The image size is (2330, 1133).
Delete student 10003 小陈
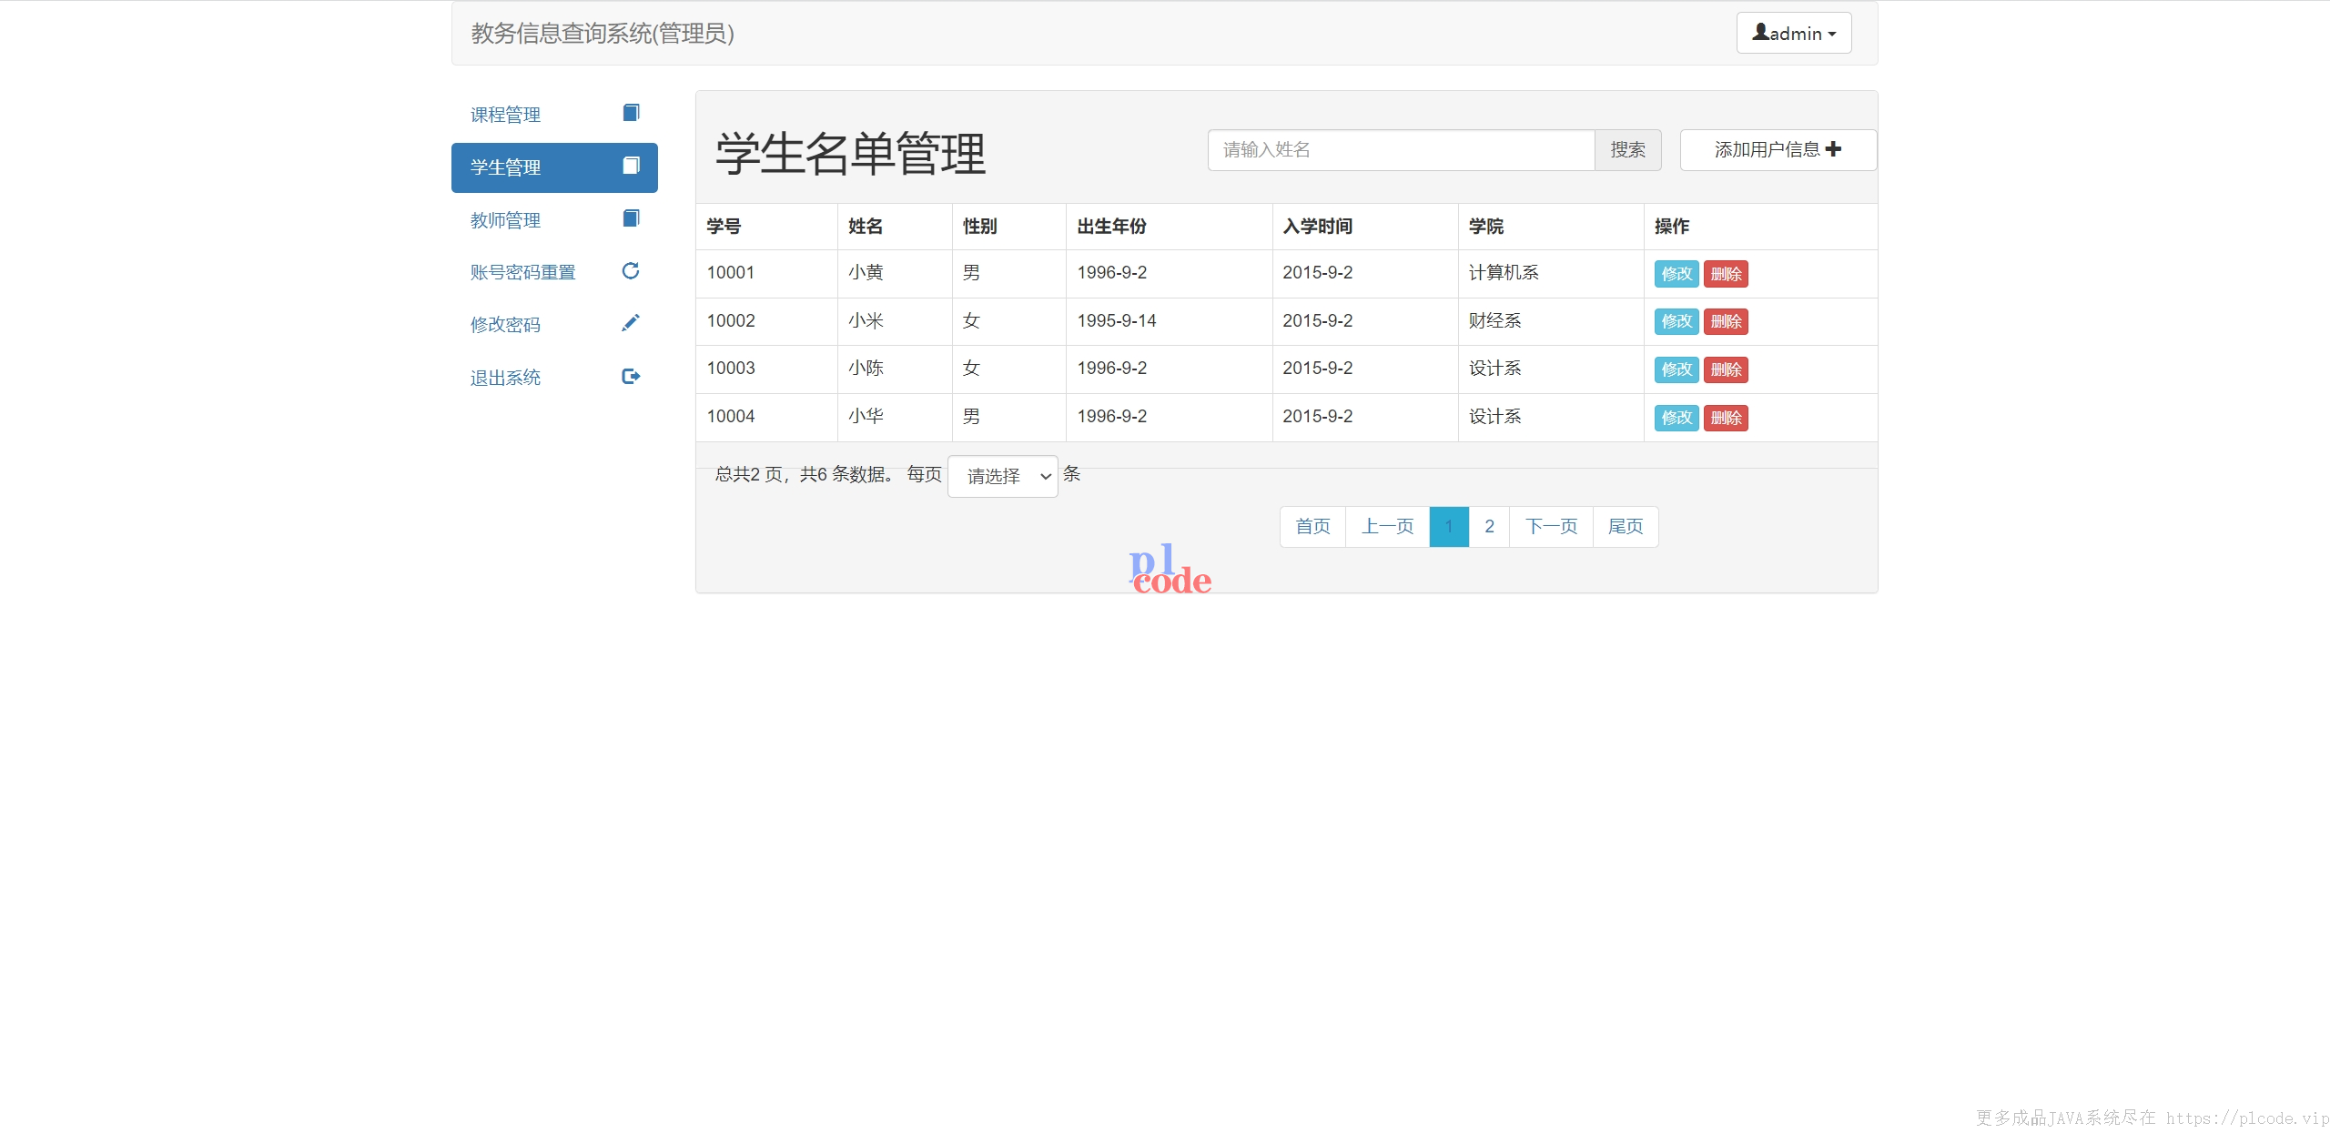(1726, 369)
